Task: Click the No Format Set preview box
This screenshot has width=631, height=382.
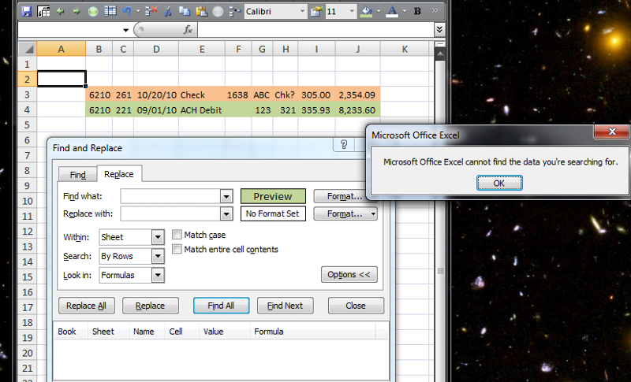Action: (273, 213)
